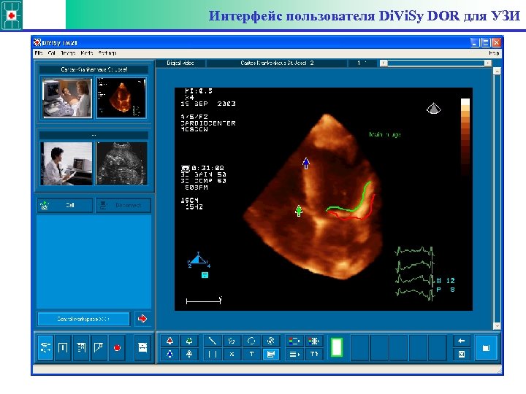526x394 pixels.
Task: Click the vertical scrollbar up arrow
Action: (x=498, y=71)
